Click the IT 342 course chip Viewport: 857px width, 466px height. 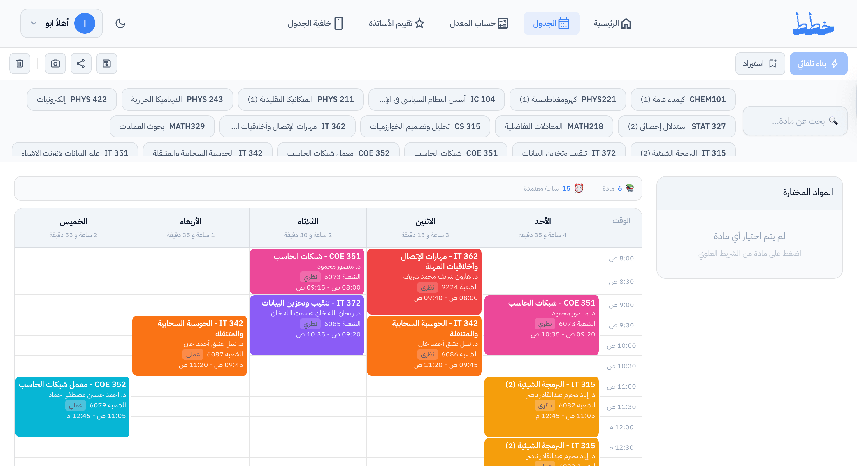[208, 150]
